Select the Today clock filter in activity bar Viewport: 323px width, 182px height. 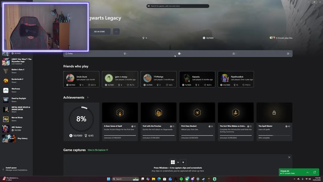pyautogui.click(x=69, y=54)
